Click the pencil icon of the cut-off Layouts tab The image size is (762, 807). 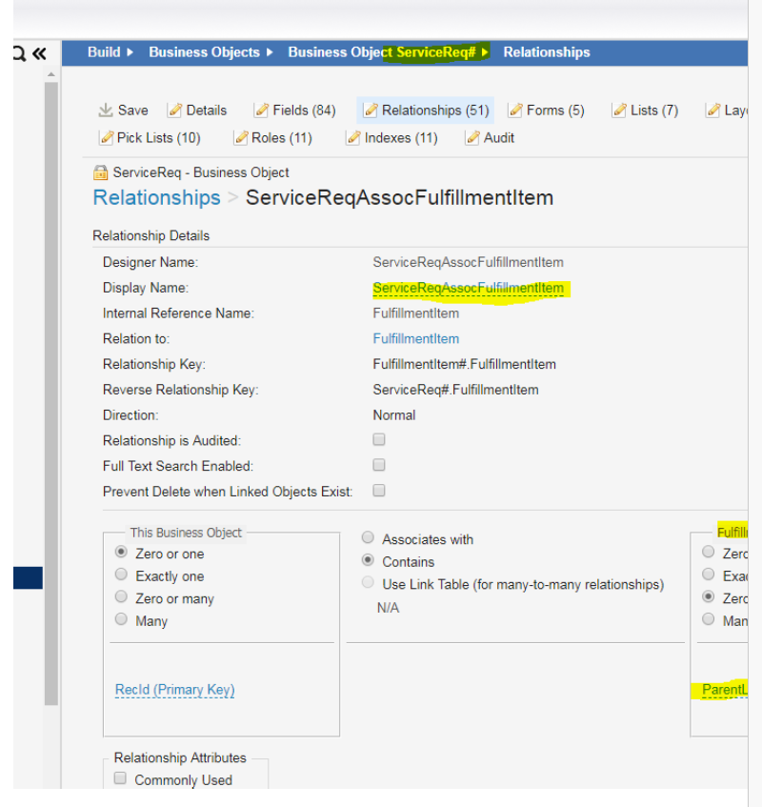(x=712, y=111)
